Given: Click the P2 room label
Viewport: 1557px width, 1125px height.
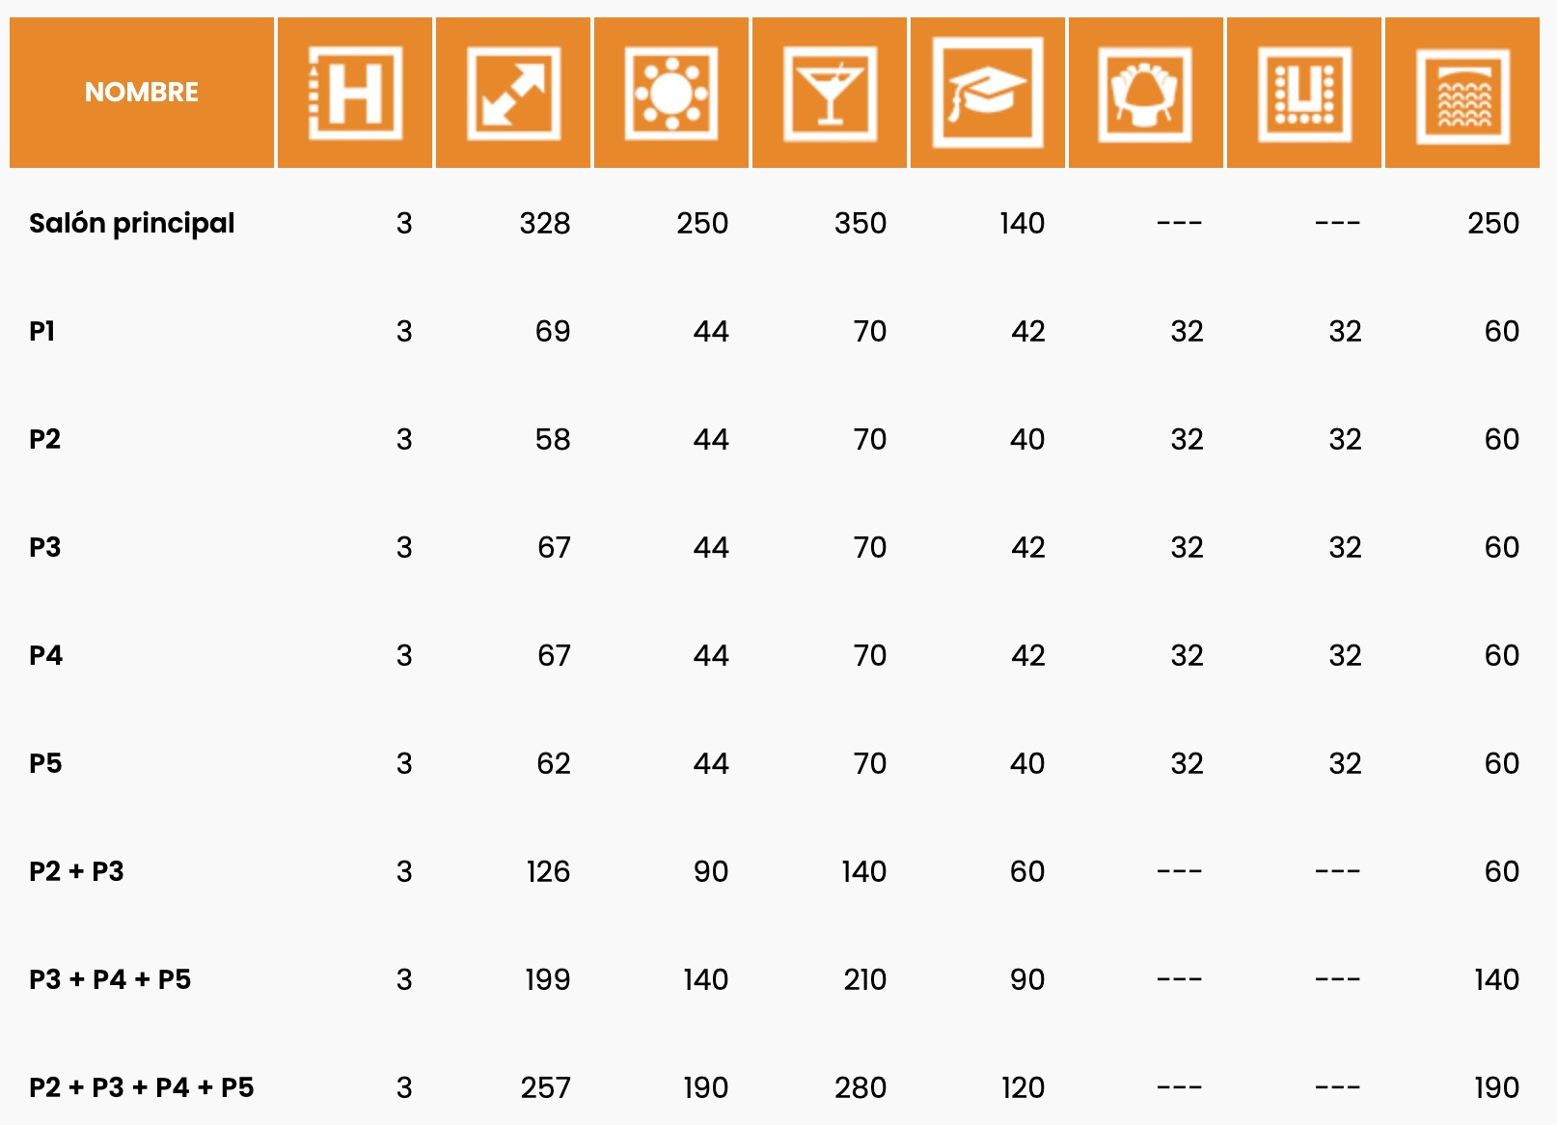Looking at the screenshot, I should tap(45, 440).
